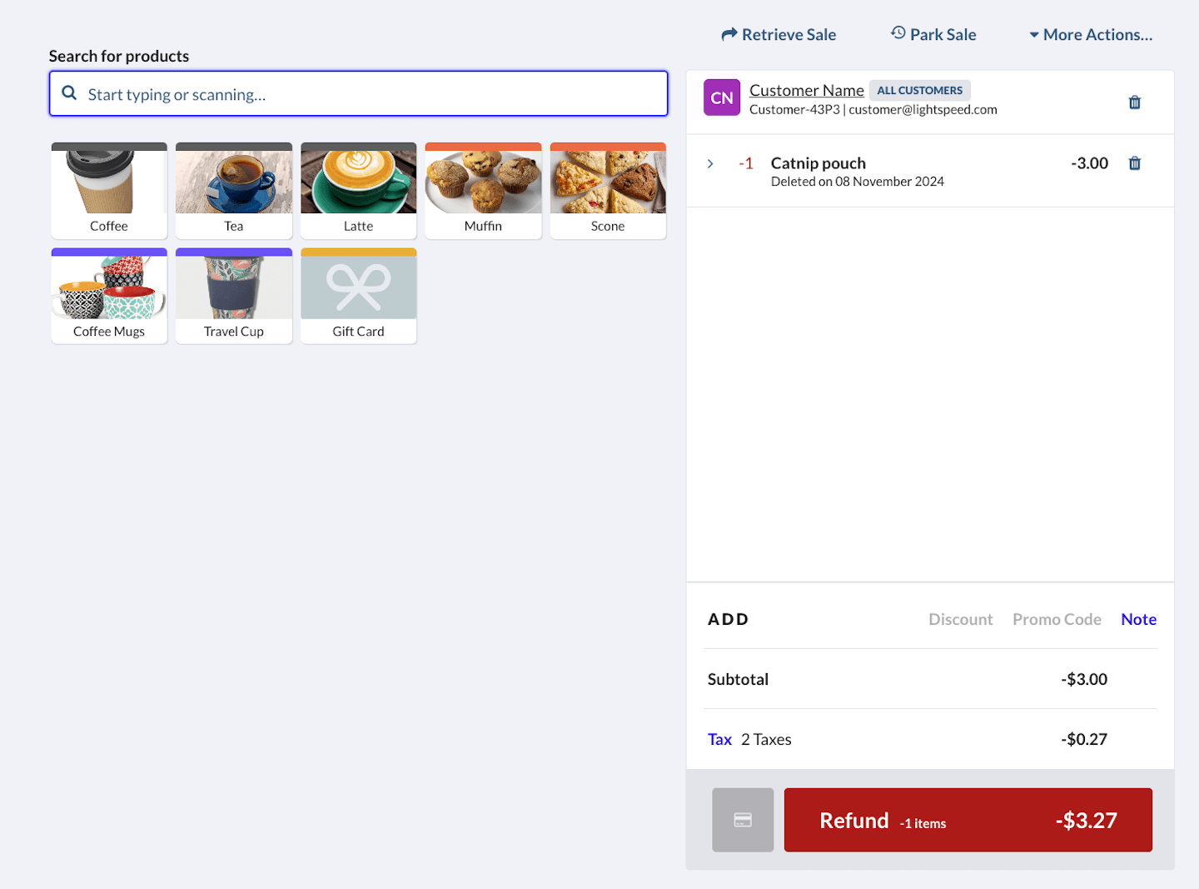
Task: Click the card payment icon button
Action: [743, 820]
